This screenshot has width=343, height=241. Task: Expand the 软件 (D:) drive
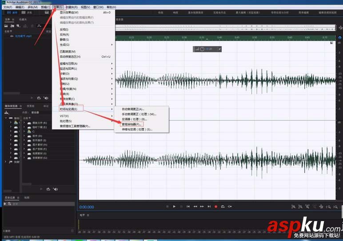[x=24, y=136]
